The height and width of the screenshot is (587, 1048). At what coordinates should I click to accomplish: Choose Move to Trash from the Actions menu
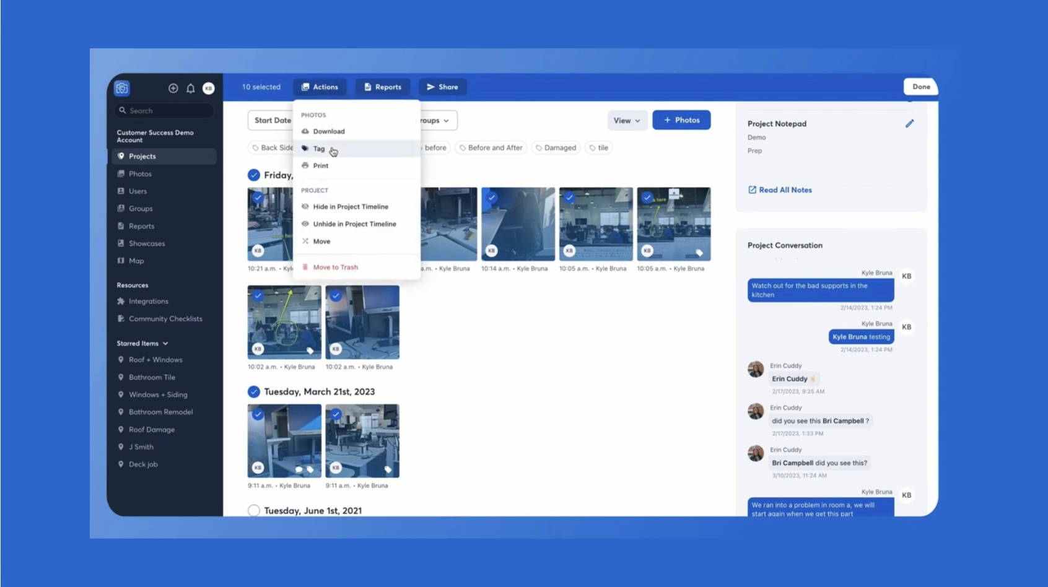coord(336,267)
